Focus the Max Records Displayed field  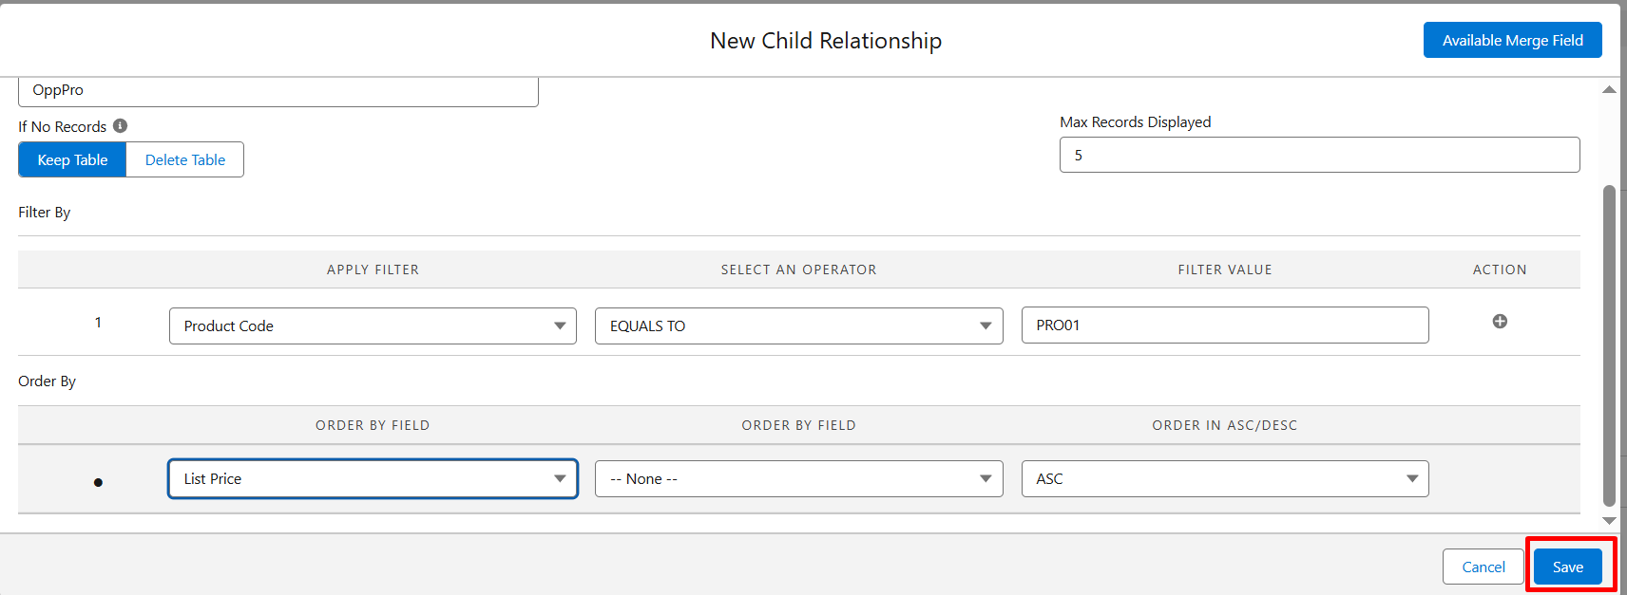pyautogui.click(x=1319, y=156)
